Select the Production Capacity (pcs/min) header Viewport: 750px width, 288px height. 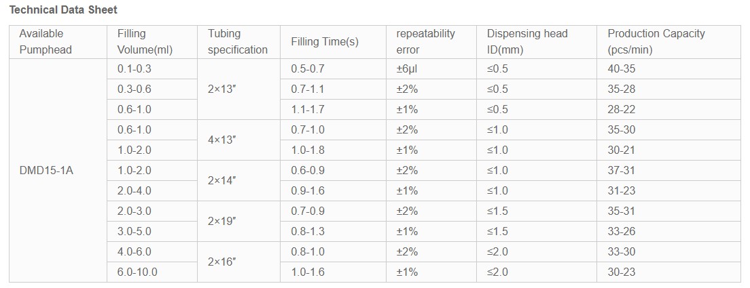pos(656,41)
